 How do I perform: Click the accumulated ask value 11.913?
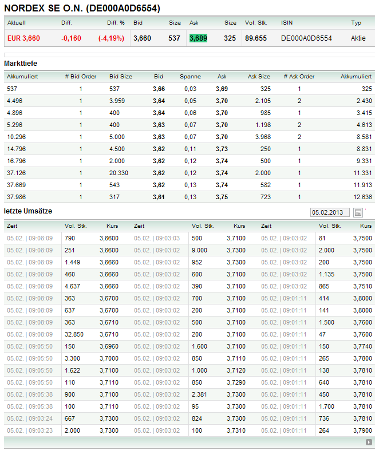[362, 185]
